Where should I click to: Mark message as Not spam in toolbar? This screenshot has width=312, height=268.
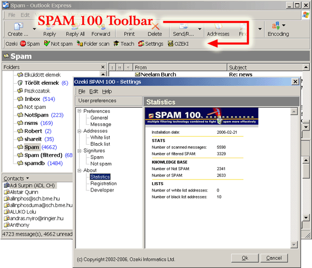[x=58, y=44]
